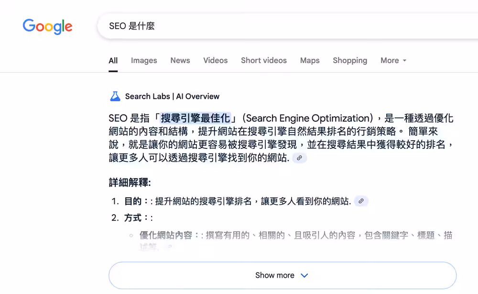Image resolution: width=478 pixels, height=294 pixels.
Task: Switch to the News tab
Action: click(x=180, y=61)
